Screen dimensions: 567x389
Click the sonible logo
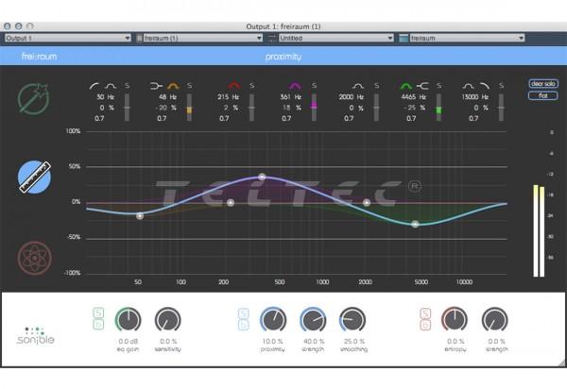coord(35,336)
